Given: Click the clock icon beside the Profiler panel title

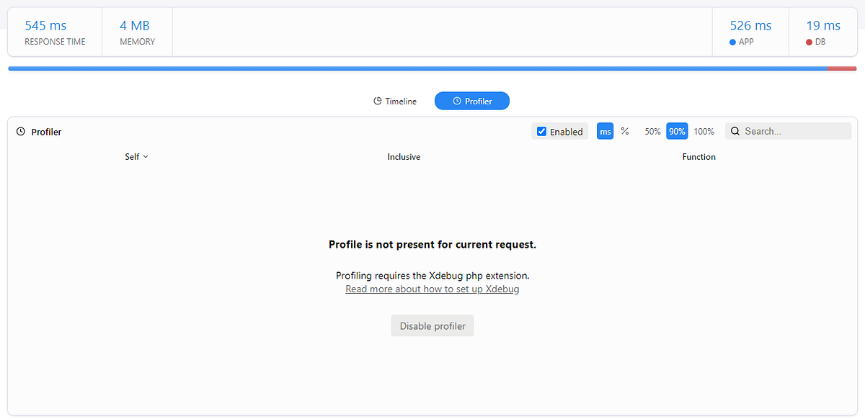Looking at the screenshot, I should 19,132.
